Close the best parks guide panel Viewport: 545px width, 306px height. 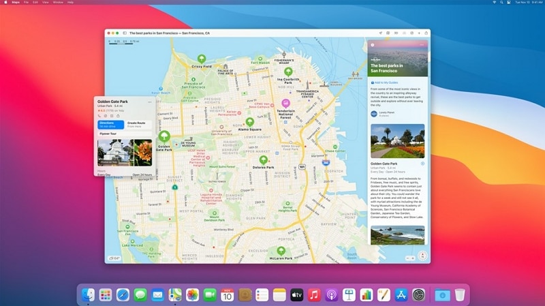372,45
